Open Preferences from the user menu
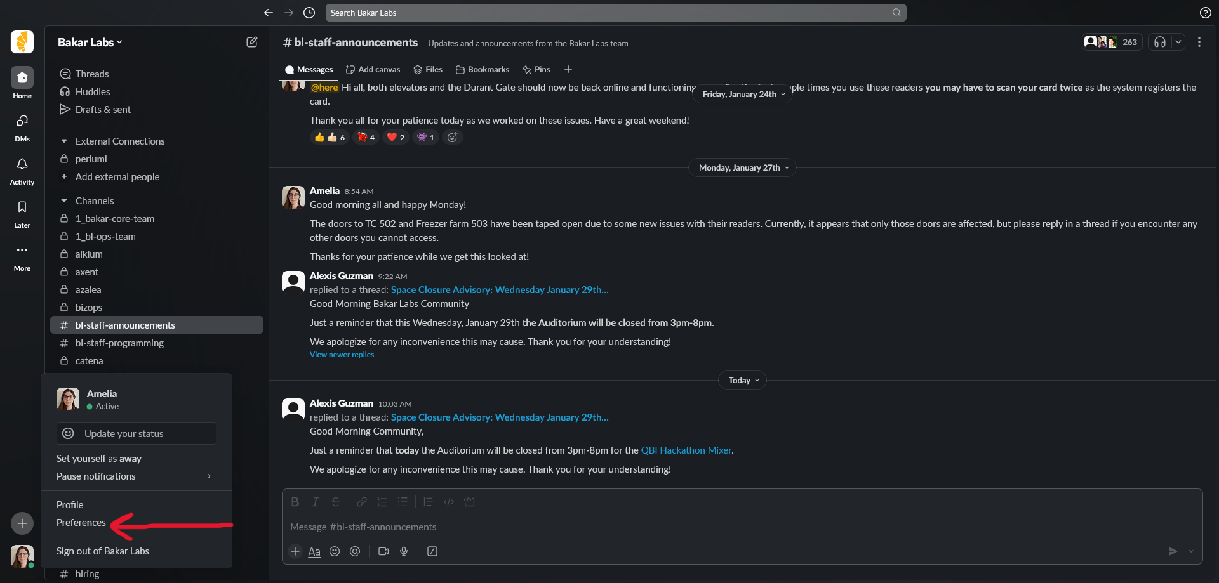The height and width of the screenshot is (583, 1219). coord(81,523)
